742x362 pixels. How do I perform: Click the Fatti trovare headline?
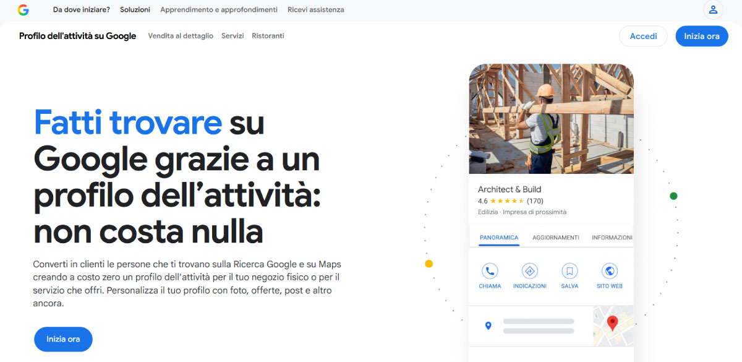[128, 122]
